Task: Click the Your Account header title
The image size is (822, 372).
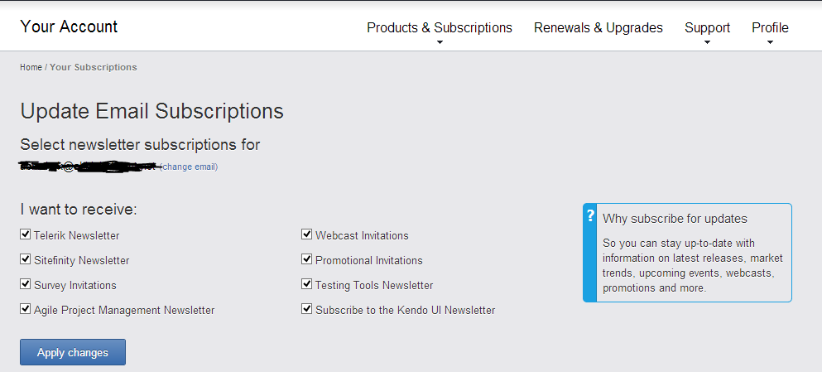Action: point(69,27)
